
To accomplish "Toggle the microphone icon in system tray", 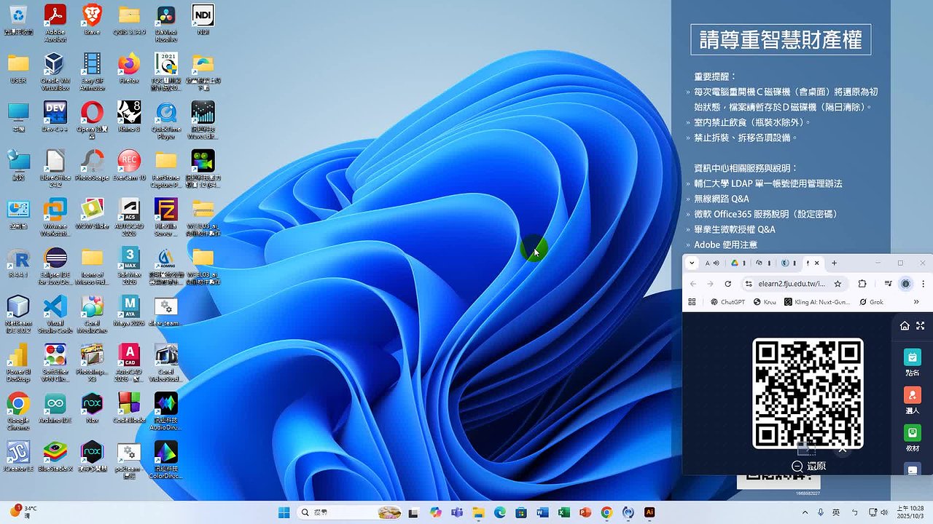I will coord(821,512).
